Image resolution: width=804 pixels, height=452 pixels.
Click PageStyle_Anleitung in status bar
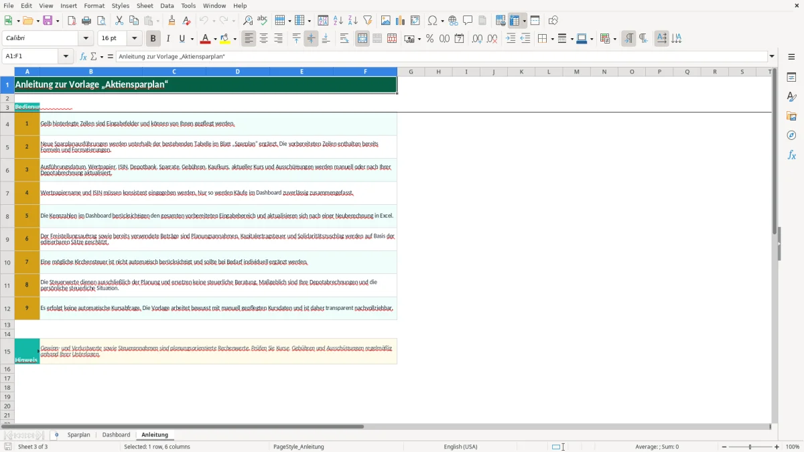pos(298,447)
